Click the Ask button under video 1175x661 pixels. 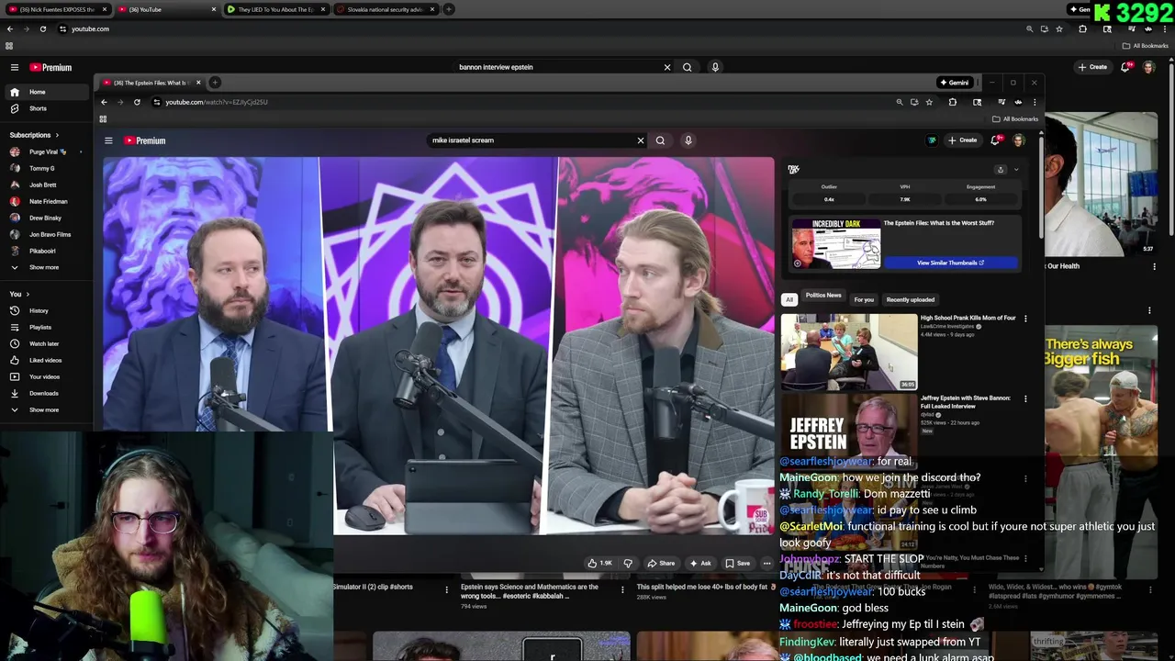pos(700,563)
